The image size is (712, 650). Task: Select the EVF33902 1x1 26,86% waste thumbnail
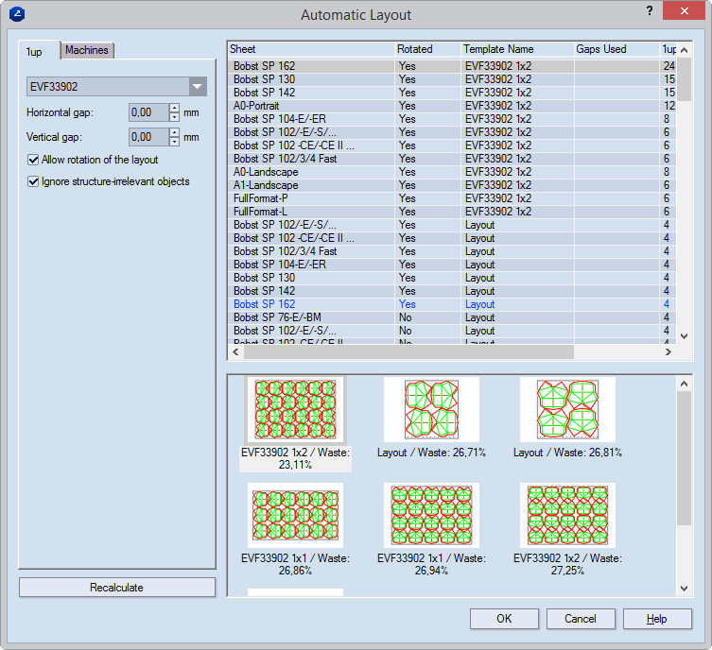pyautogui.click(x=296, y=516)
